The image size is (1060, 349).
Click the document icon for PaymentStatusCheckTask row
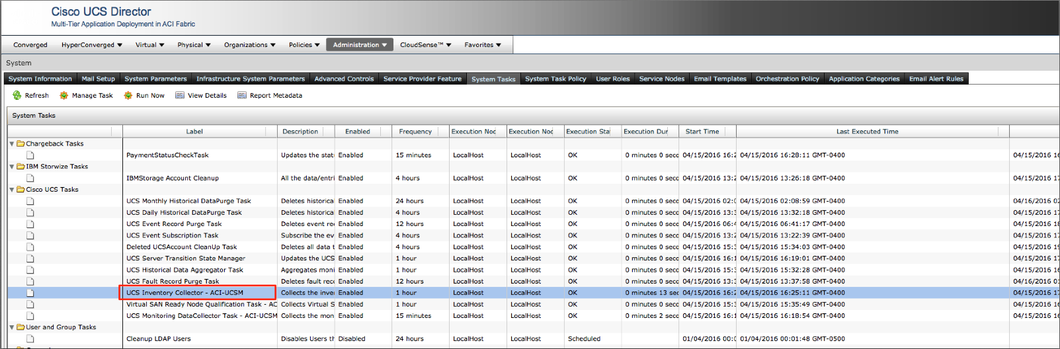pyautogui.click(x=30, y=155)
